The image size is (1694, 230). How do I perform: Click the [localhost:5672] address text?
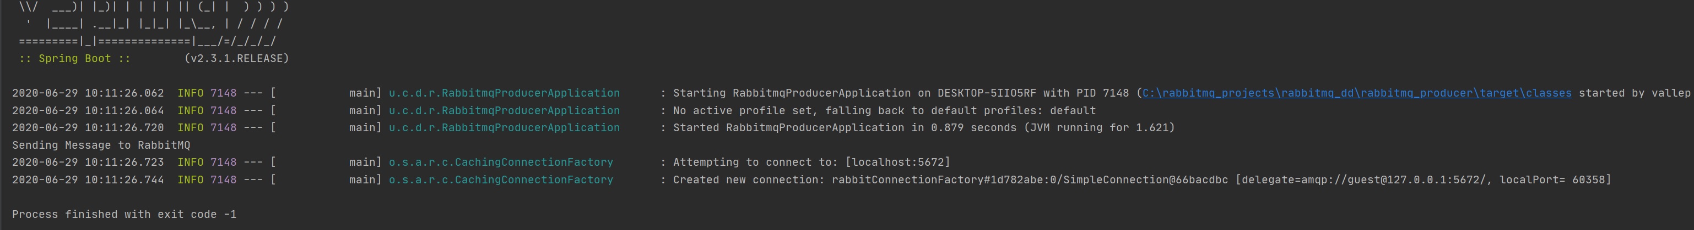coord(897,162)
